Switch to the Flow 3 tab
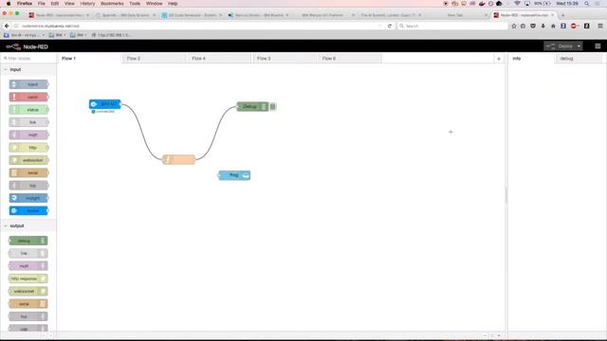Screen dimensions: 607x341 [x=285, y=59]
